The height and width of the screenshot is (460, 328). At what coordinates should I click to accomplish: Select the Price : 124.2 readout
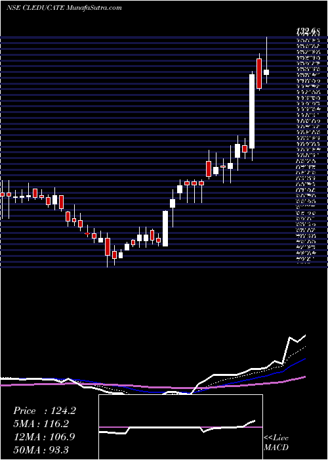pos(45,411)
